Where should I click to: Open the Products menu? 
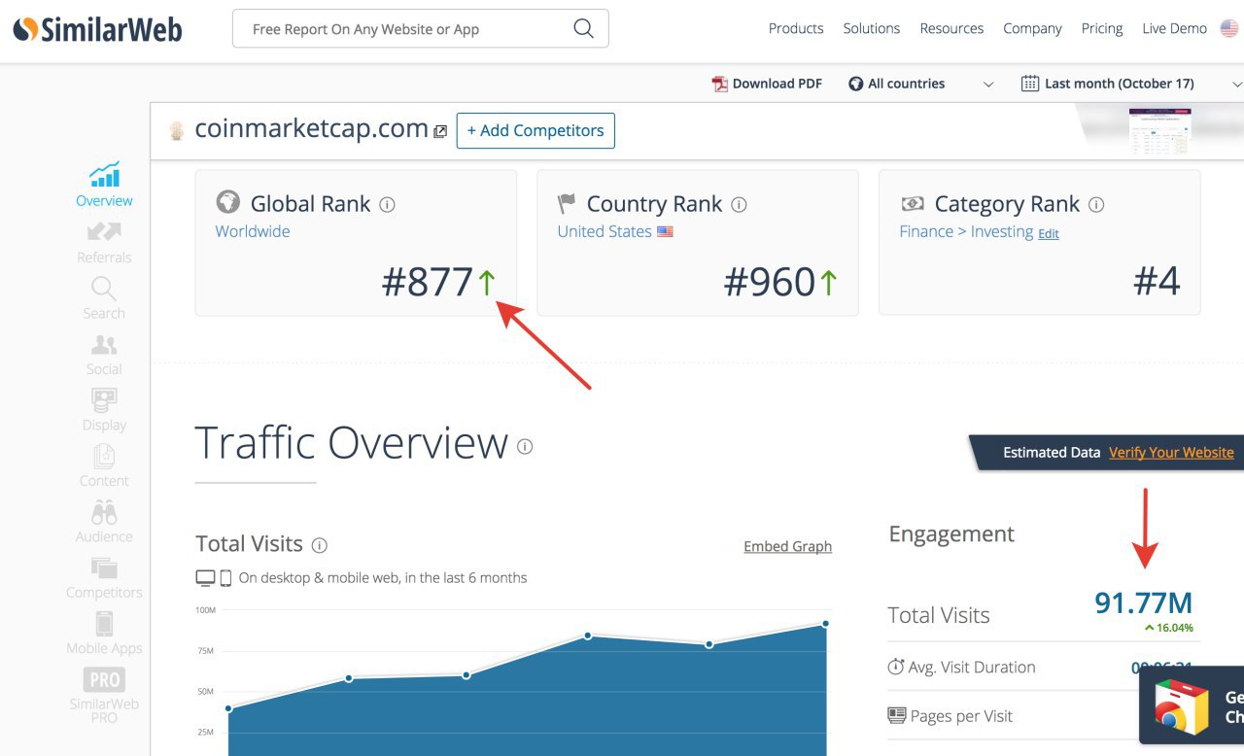coord(796,28)
